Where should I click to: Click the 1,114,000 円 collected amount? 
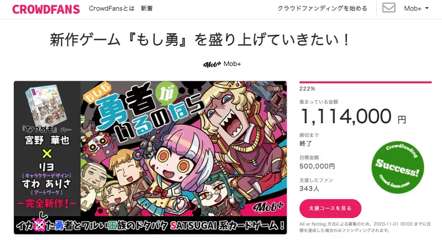[x=354, y=117]
